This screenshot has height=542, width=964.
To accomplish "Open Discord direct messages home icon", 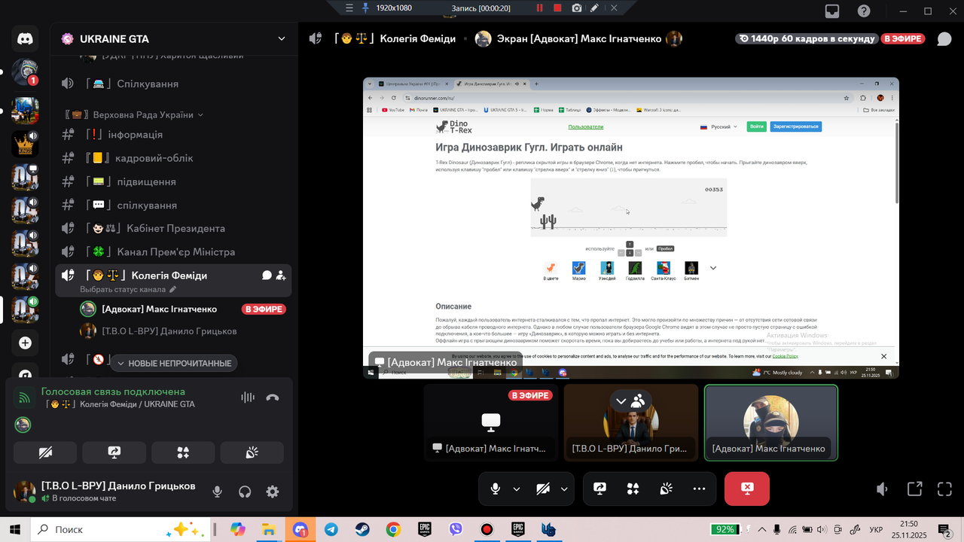I will pyautogui.click(x=25, y=38).
